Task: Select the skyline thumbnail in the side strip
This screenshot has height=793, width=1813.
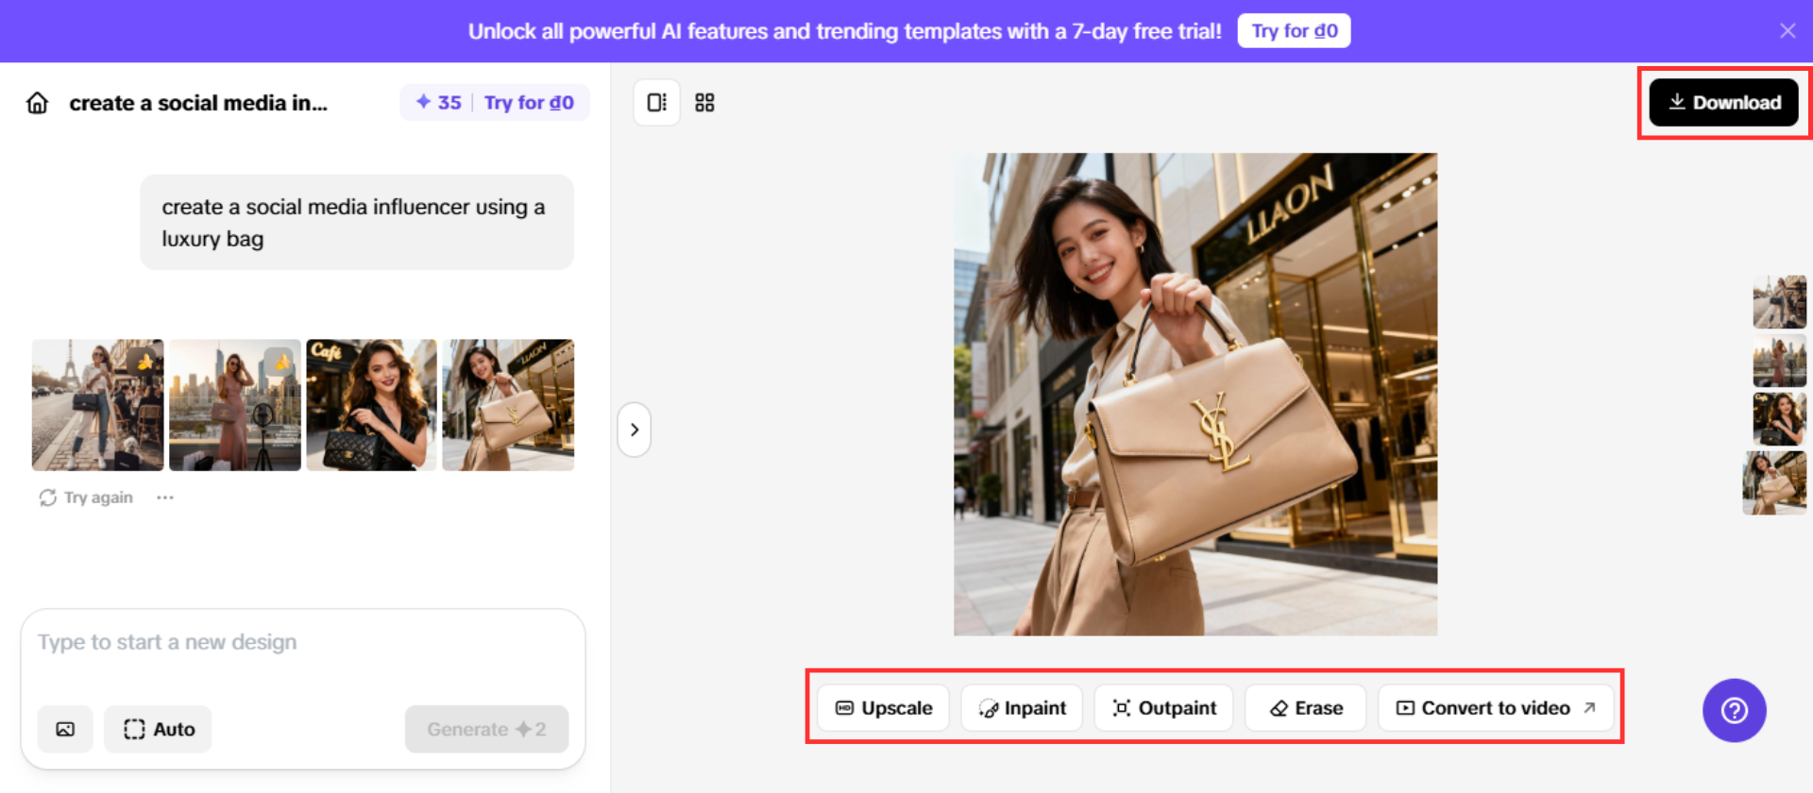Action: [x=1779, y=361]
